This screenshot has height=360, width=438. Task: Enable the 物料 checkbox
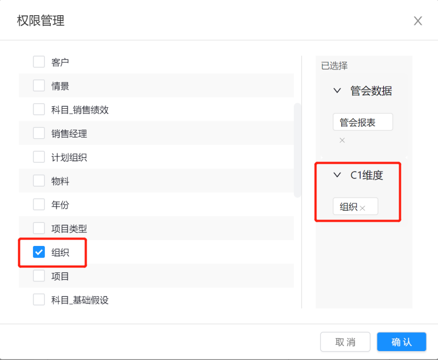(x=39, y=181)
